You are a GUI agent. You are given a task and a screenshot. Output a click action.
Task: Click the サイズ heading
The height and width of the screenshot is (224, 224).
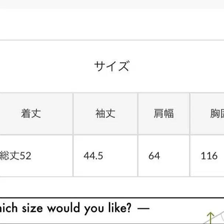[x=112, y=66]
